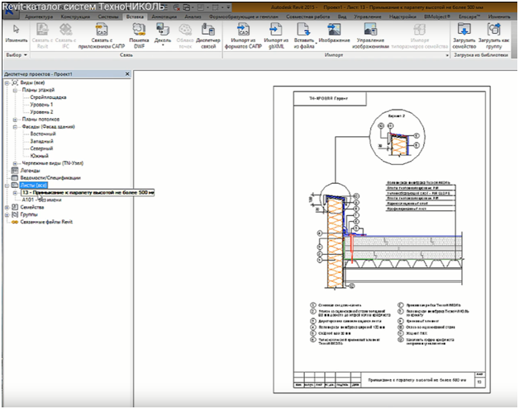Select Листы (все) tree item
This screenshot has width=519, height=409.
coord(33,185)
